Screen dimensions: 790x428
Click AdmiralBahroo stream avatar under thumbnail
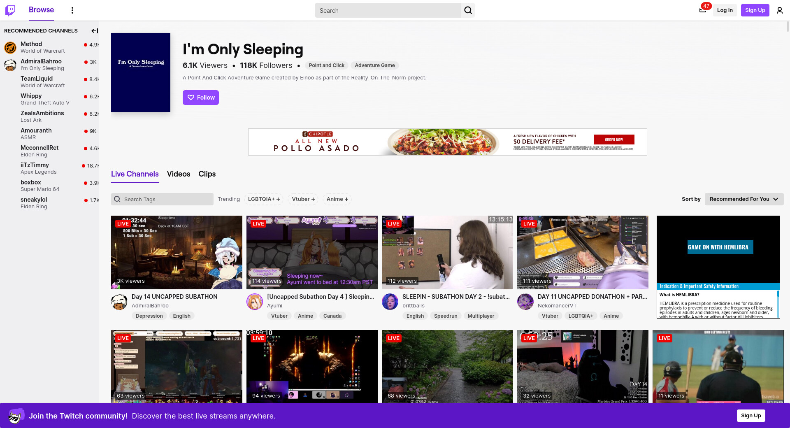(x=119, y=302)
